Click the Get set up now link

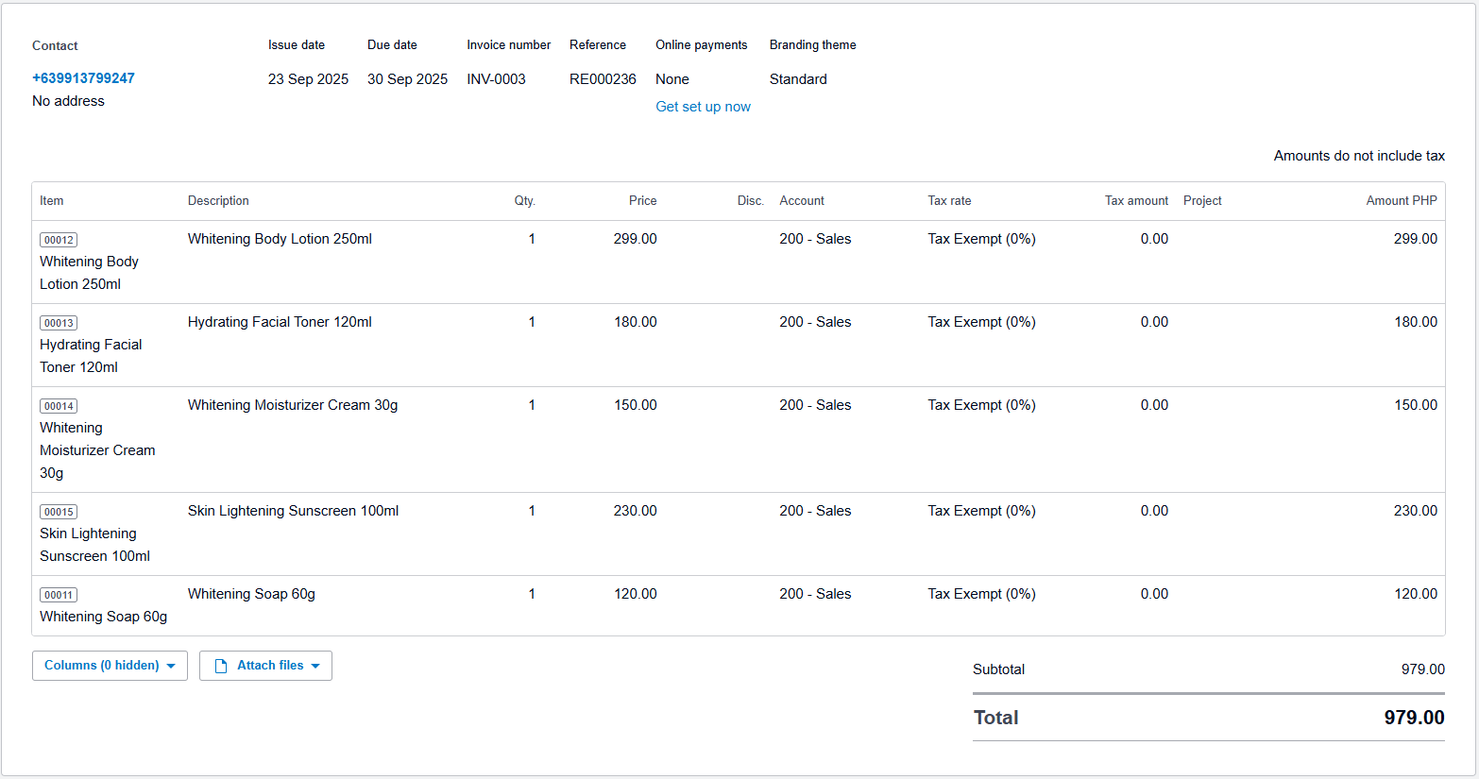(x=703, y=107)
